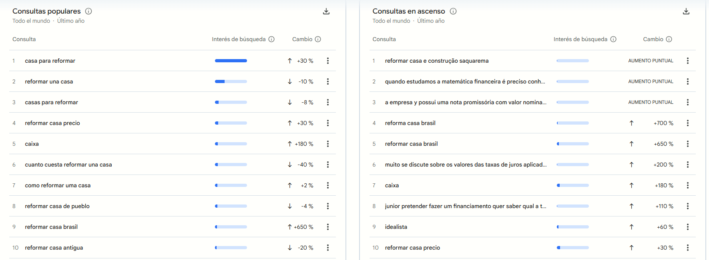
Task: Open options for como reformar uma casa
Action: pyautogui.click(x=328, y=185)
